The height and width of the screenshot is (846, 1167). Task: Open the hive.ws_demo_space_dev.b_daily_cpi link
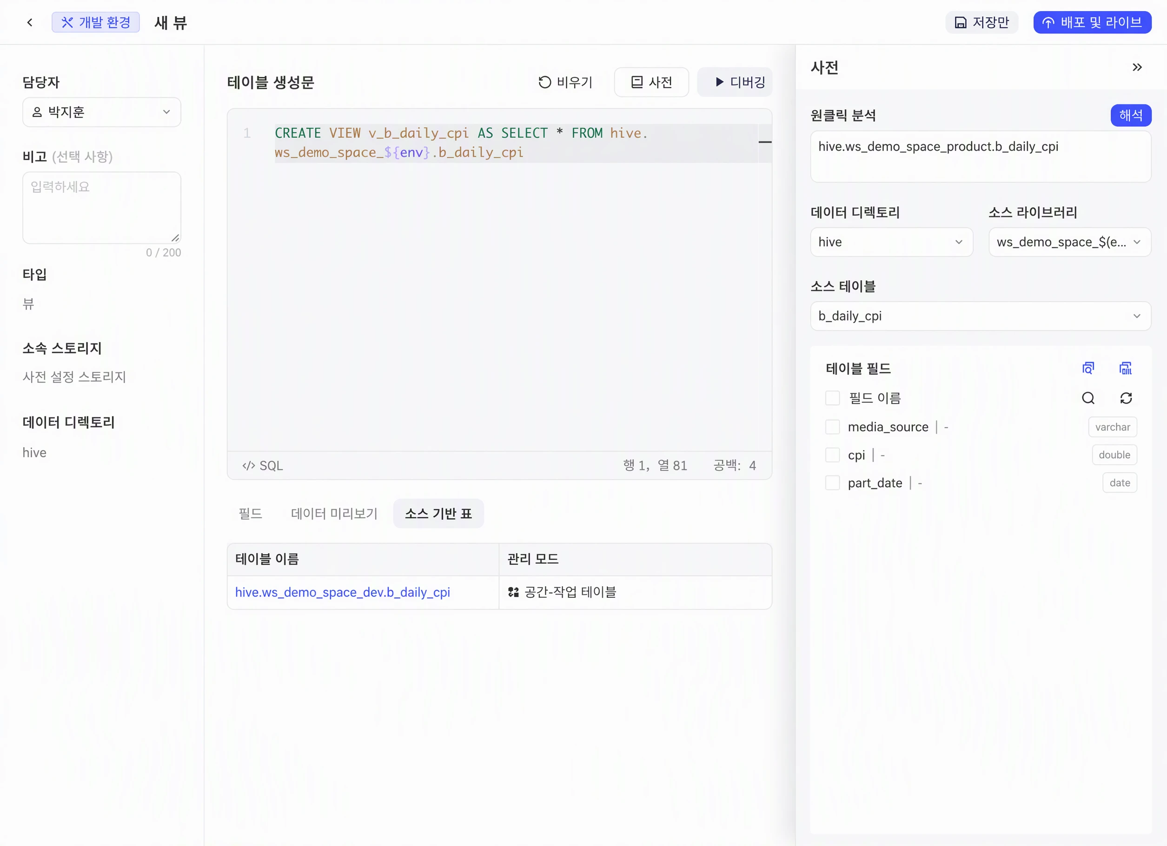click(343, 593)
